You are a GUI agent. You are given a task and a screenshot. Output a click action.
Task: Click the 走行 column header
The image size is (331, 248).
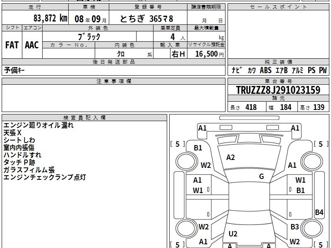(35, 7)
